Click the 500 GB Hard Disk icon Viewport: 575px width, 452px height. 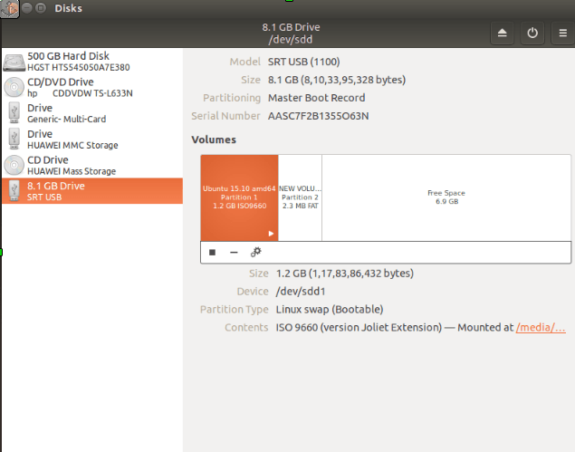[14, 62]
